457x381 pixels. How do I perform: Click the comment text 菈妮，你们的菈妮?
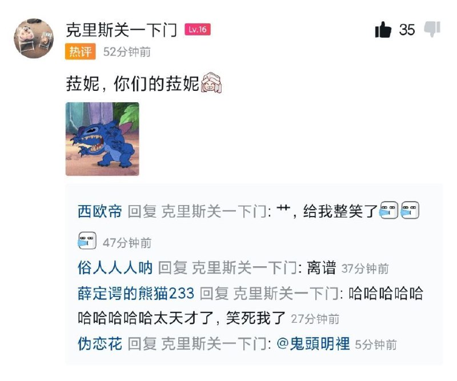coord(133,83)
